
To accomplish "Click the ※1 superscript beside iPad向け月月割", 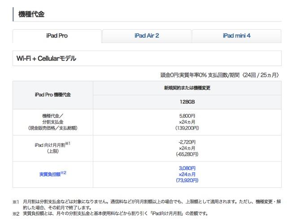I will tap(68, 144).
